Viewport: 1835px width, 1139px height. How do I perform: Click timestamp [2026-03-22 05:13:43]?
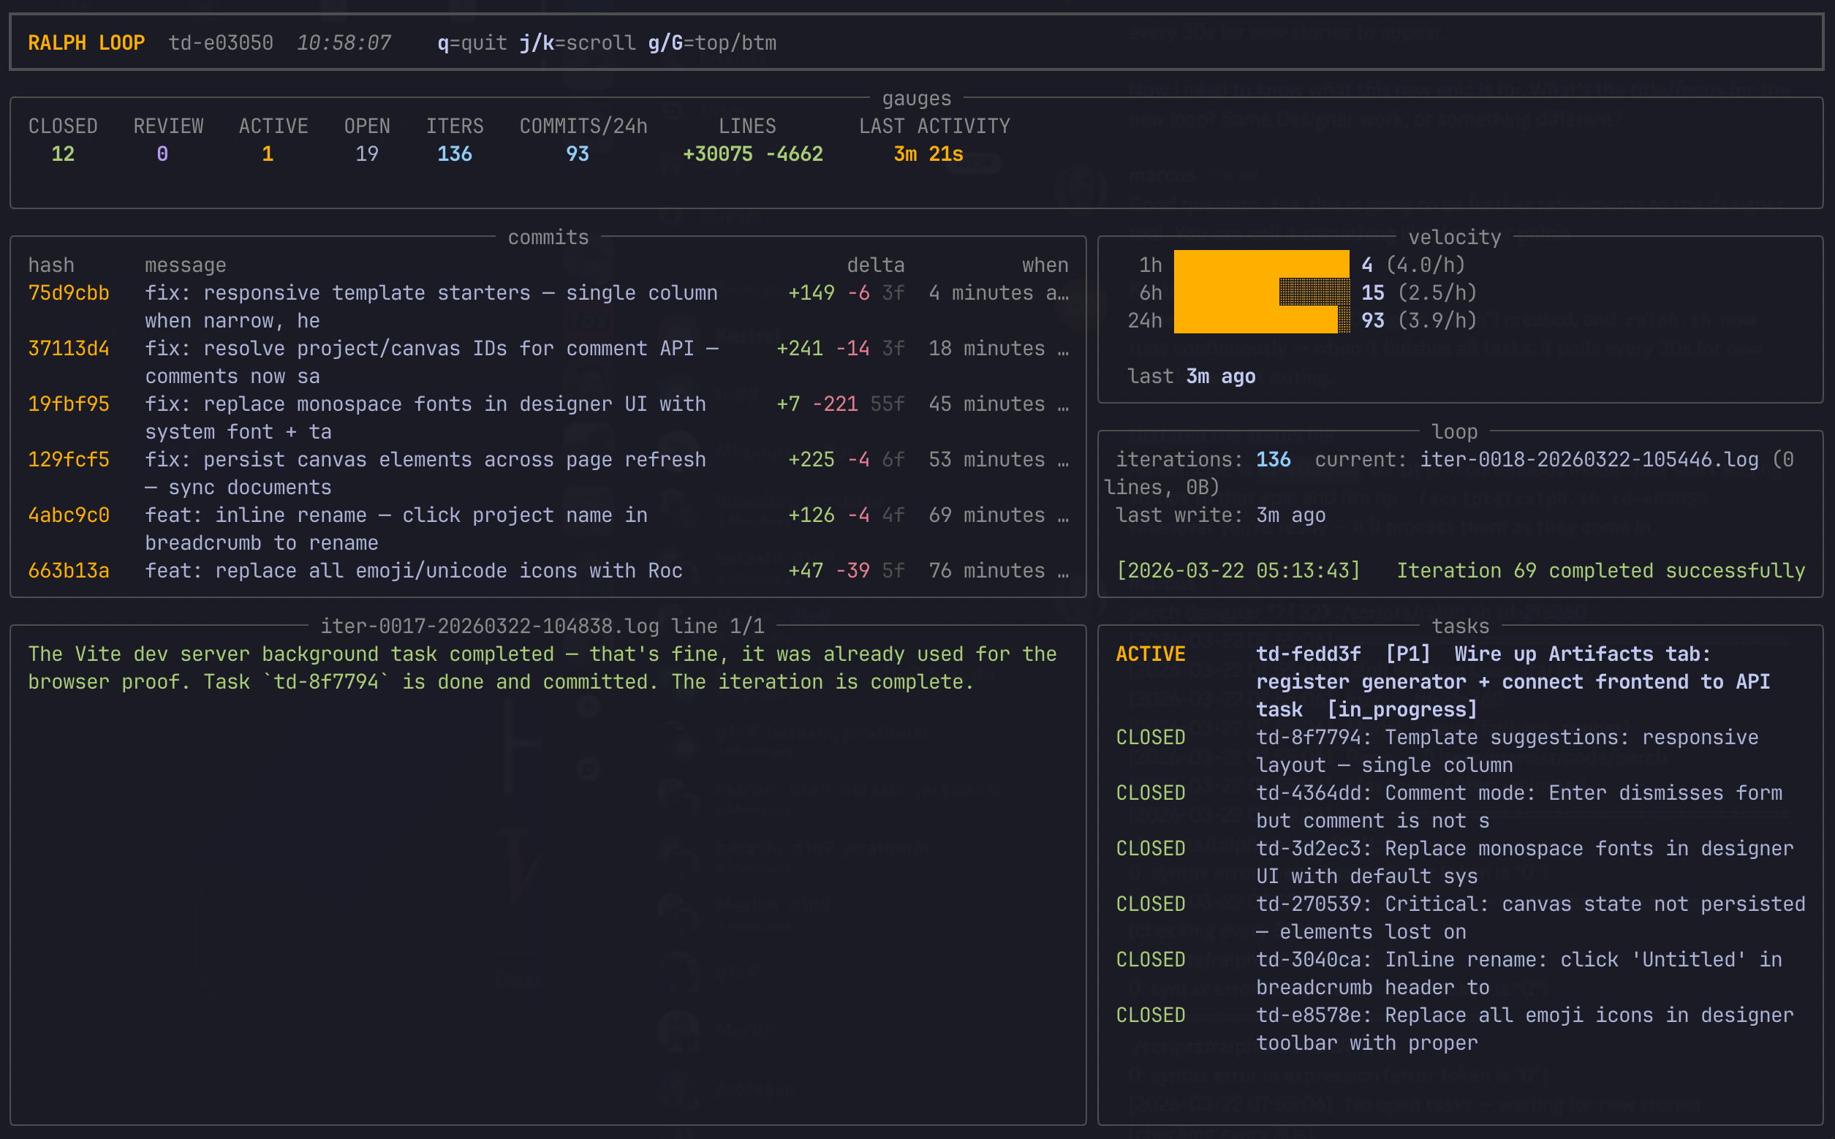pos(1238,571)
